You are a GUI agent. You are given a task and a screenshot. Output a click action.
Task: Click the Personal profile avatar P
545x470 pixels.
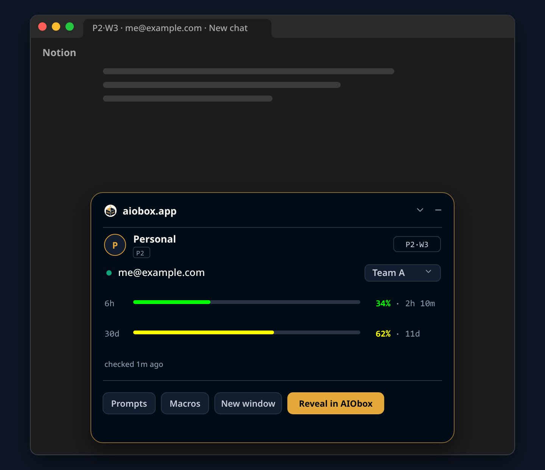pyautogui.click(x=115, y=245)
